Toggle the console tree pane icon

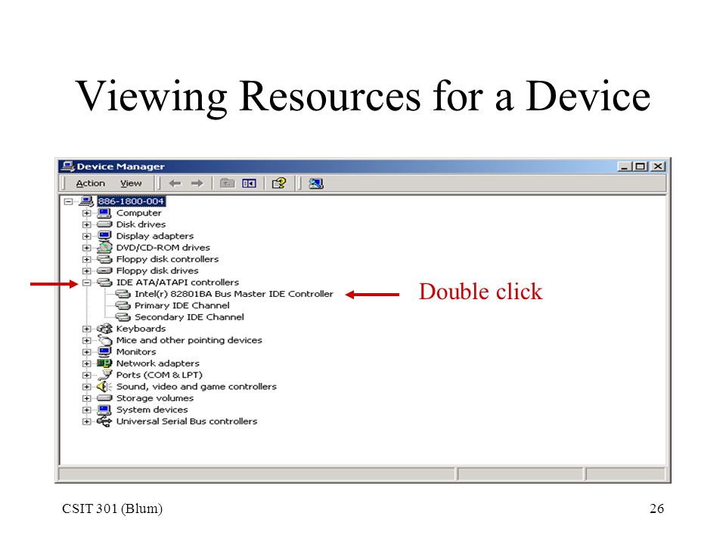coord(249,184)
